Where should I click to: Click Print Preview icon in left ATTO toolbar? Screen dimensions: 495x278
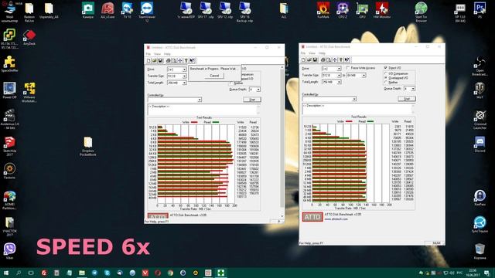[174, 60]
